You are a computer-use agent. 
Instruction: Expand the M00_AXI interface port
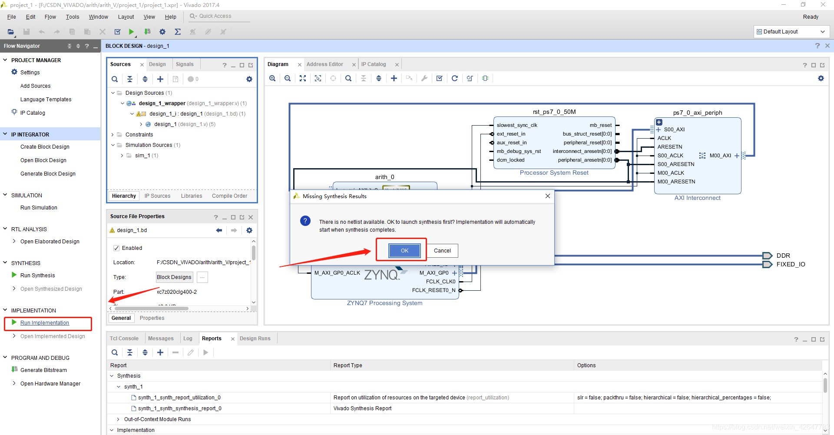point(737,156)
